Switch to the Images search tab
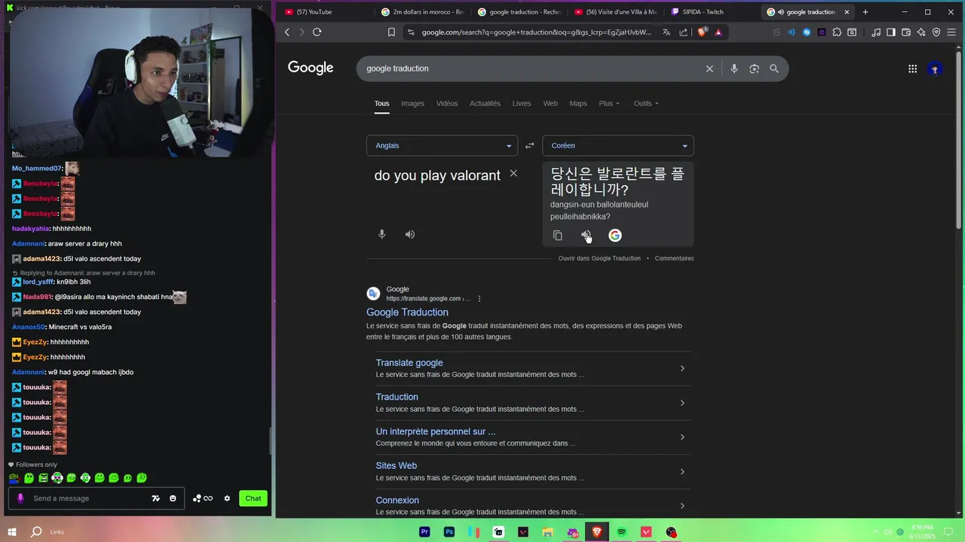The height and width of the screenshot is (542, 965). 412,103
